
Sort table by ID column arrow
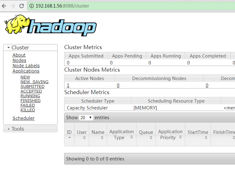(69, 138)
